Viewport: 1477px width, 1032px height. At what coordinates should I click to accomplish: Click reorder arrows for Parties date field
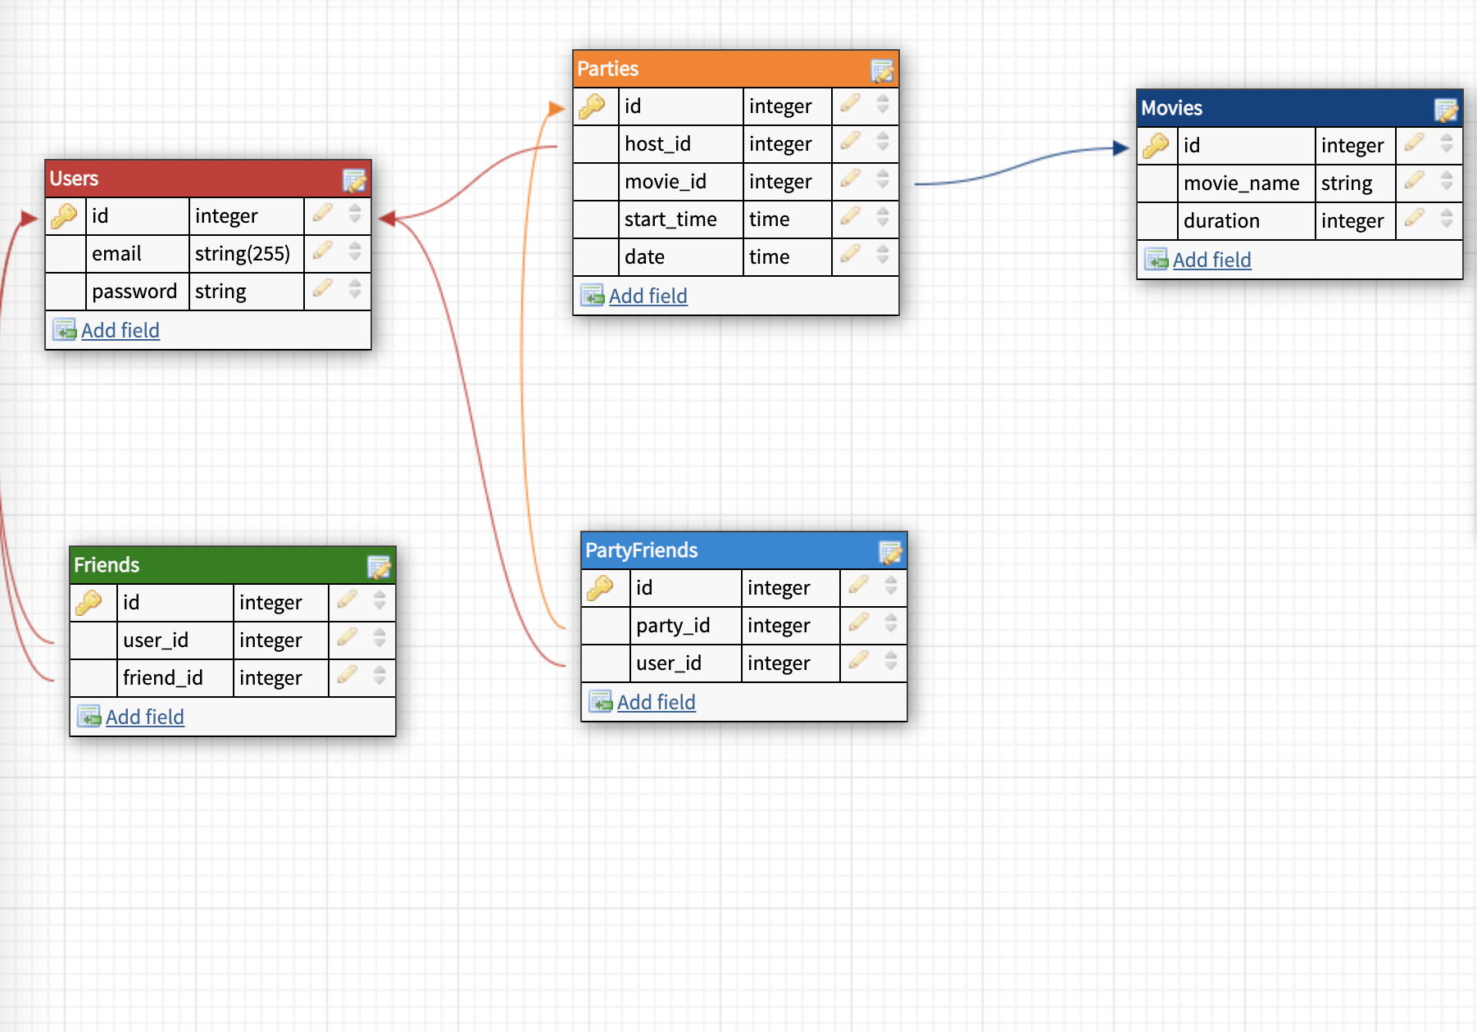pyautogui.click(x=883, y=254)
